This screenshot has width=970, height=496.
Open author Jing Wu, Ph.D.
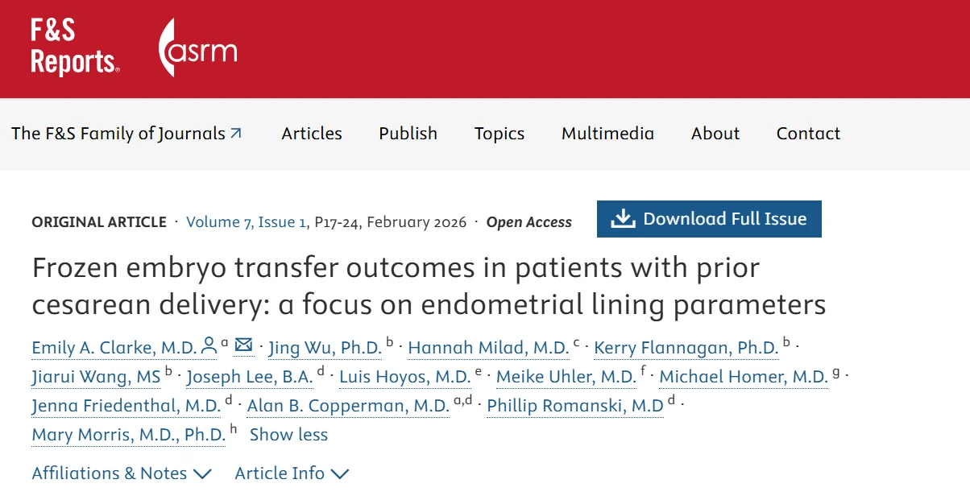(325, 348)
